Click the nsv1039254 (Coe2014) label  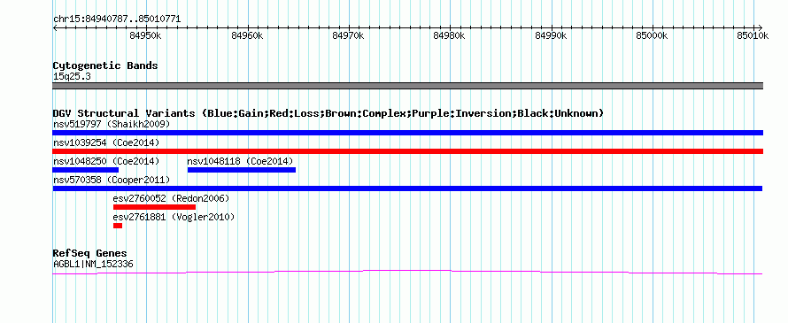106,142
